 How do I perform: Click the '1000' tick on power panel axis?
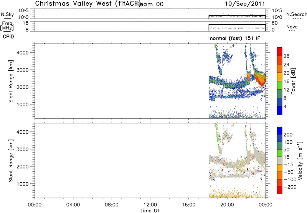click(x=23, y=104)
